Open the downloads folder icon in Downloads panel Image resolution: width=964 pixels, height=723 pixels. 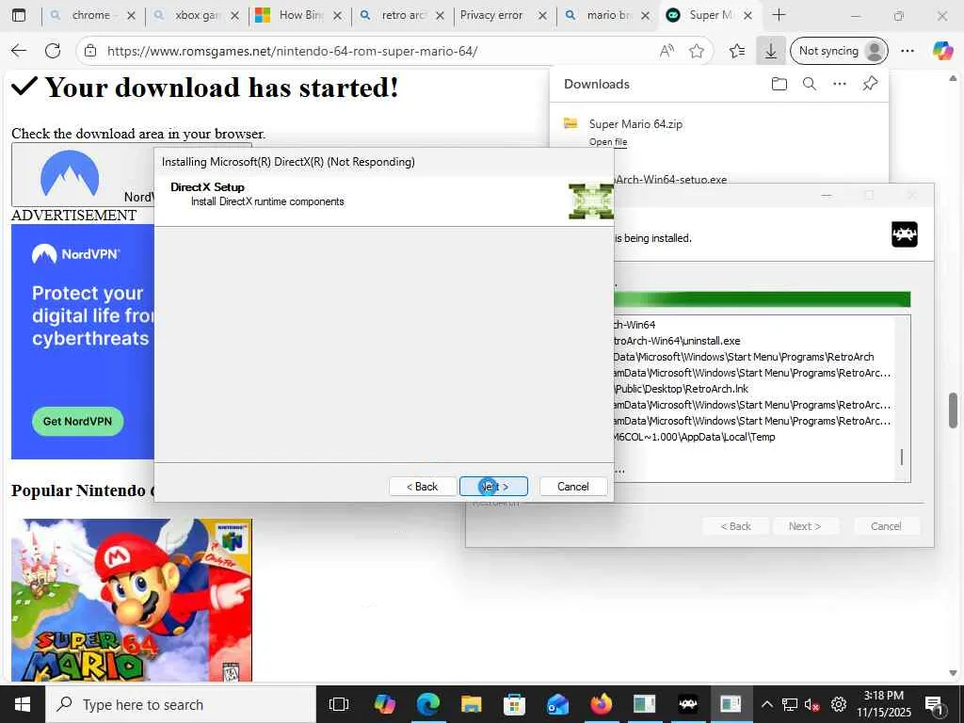tap(779, 84)
